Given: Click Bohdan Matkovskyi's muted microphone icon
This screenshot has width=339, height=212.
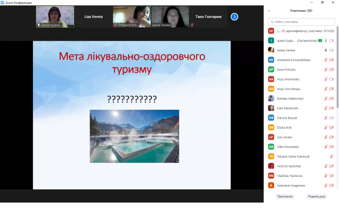Looking at the screenshot, I should tap(326, 99).
